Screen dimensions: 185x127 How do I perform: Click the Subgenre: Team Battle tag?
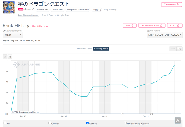coord(78,10)
